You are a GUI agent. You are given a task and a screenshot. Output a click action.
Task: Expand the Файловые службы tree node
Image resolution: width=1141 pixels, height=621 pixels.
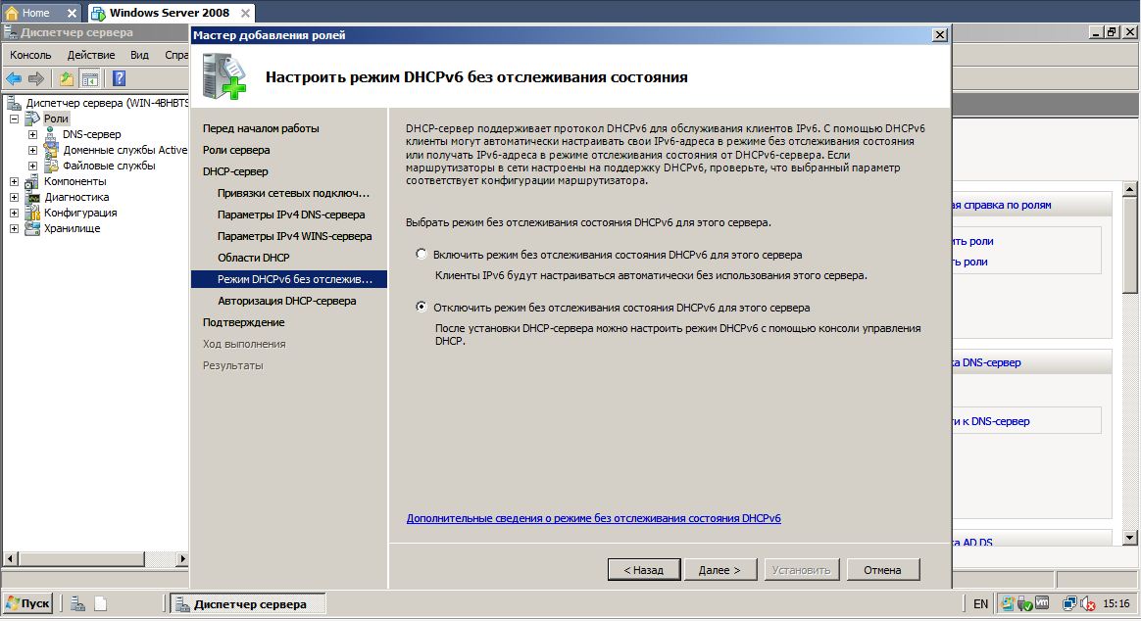click(32, 166)
